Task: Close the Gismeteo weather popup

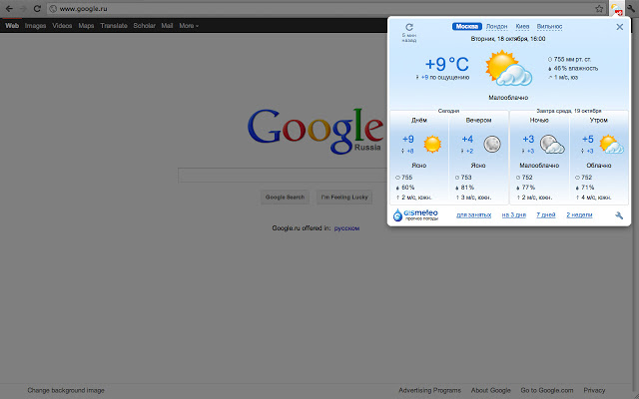Action: tap(619, 27)
